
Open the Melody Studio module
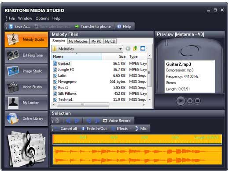(x=26, y=39)
